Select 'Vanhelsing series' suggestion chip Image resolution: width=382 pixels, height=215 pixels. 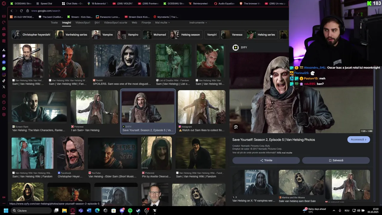(x=72, y=35)
